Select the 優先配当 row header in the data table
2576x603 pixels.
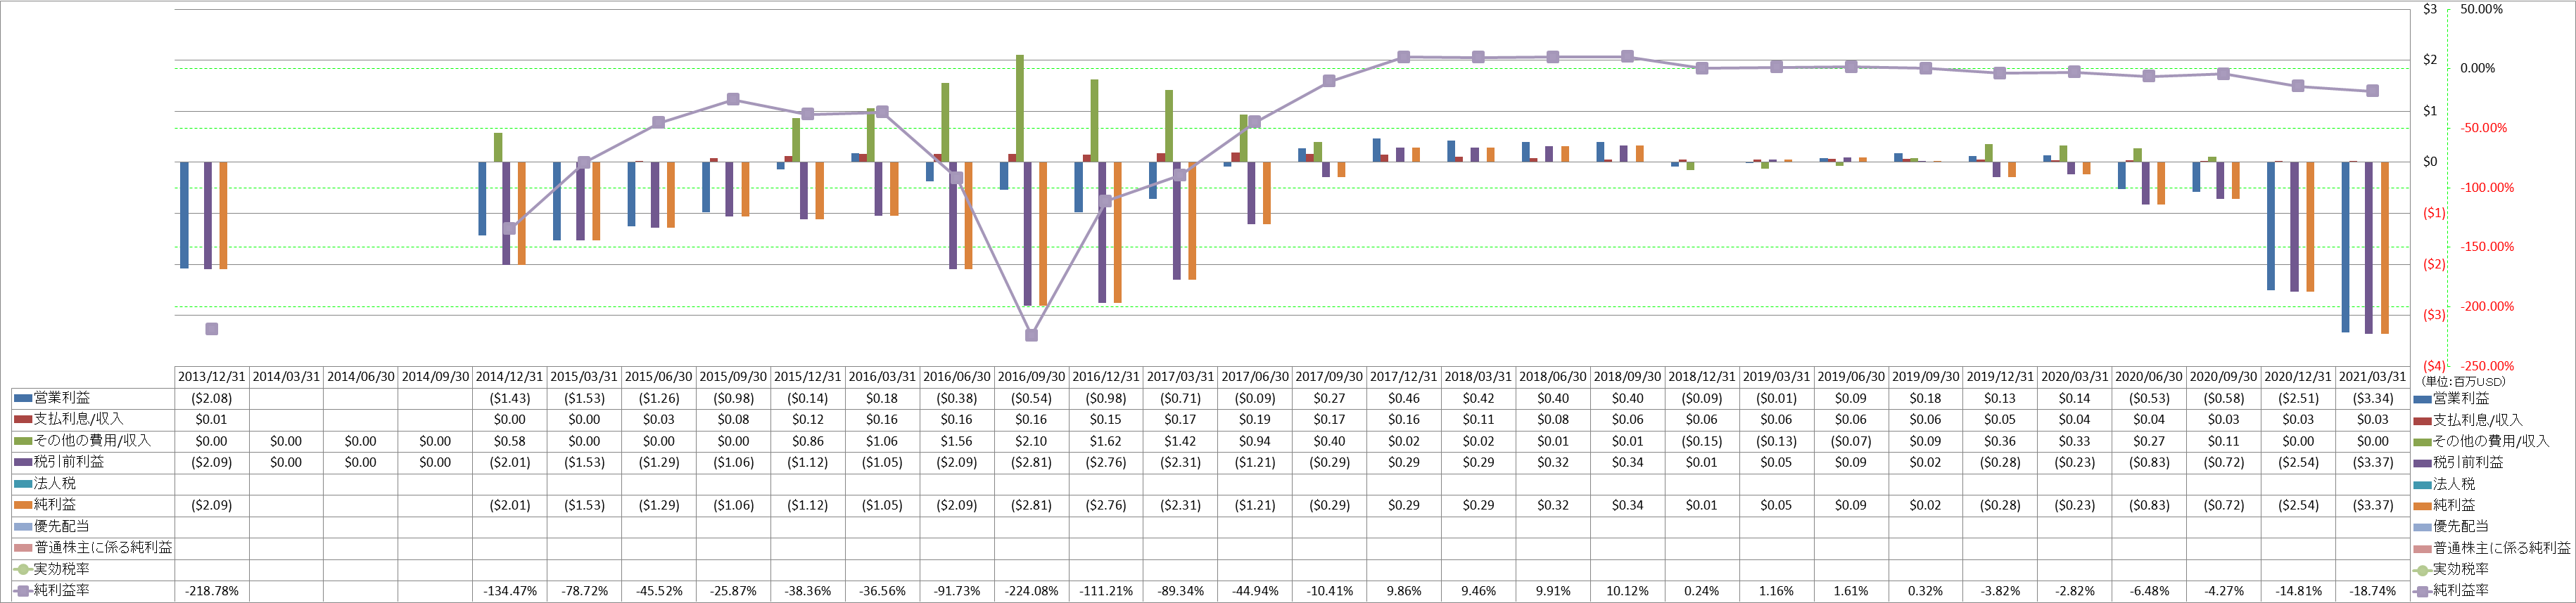click(x=93, y=526)
